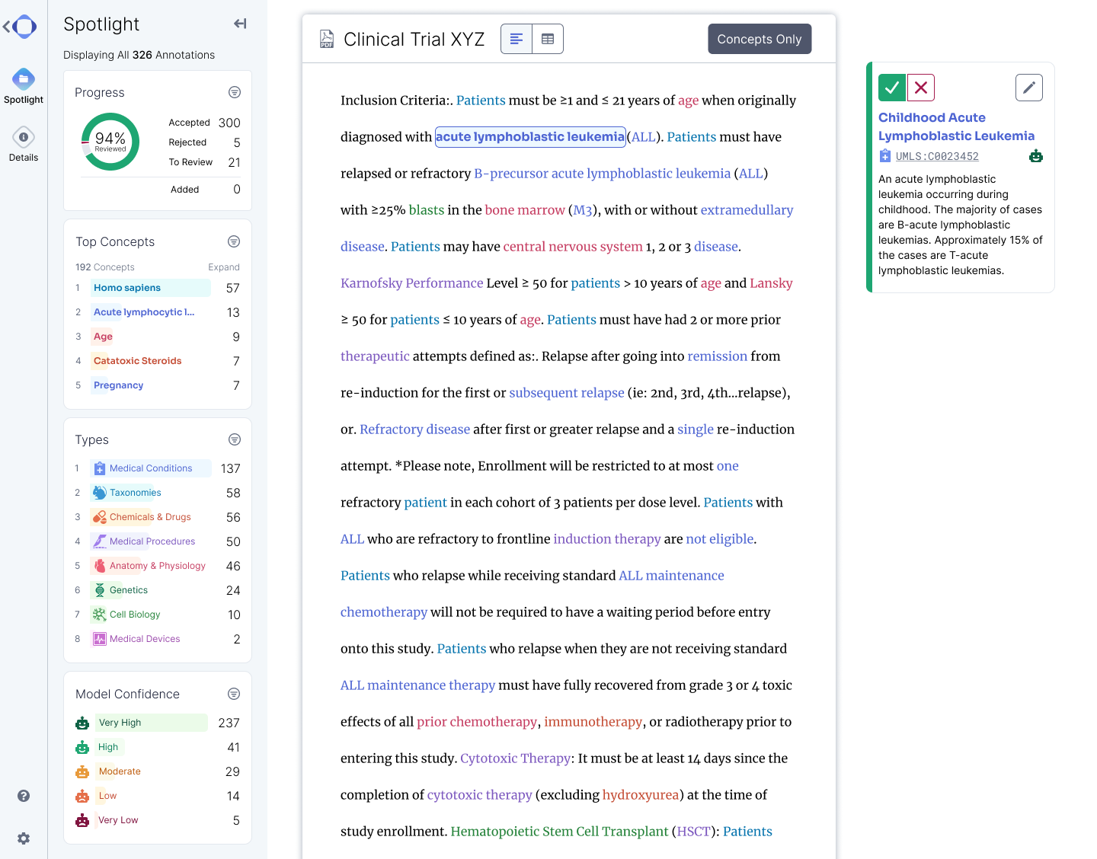Click the 'Refractory disease' annotation
Screen dimensions: 1097x859
[x=414, y=429]
